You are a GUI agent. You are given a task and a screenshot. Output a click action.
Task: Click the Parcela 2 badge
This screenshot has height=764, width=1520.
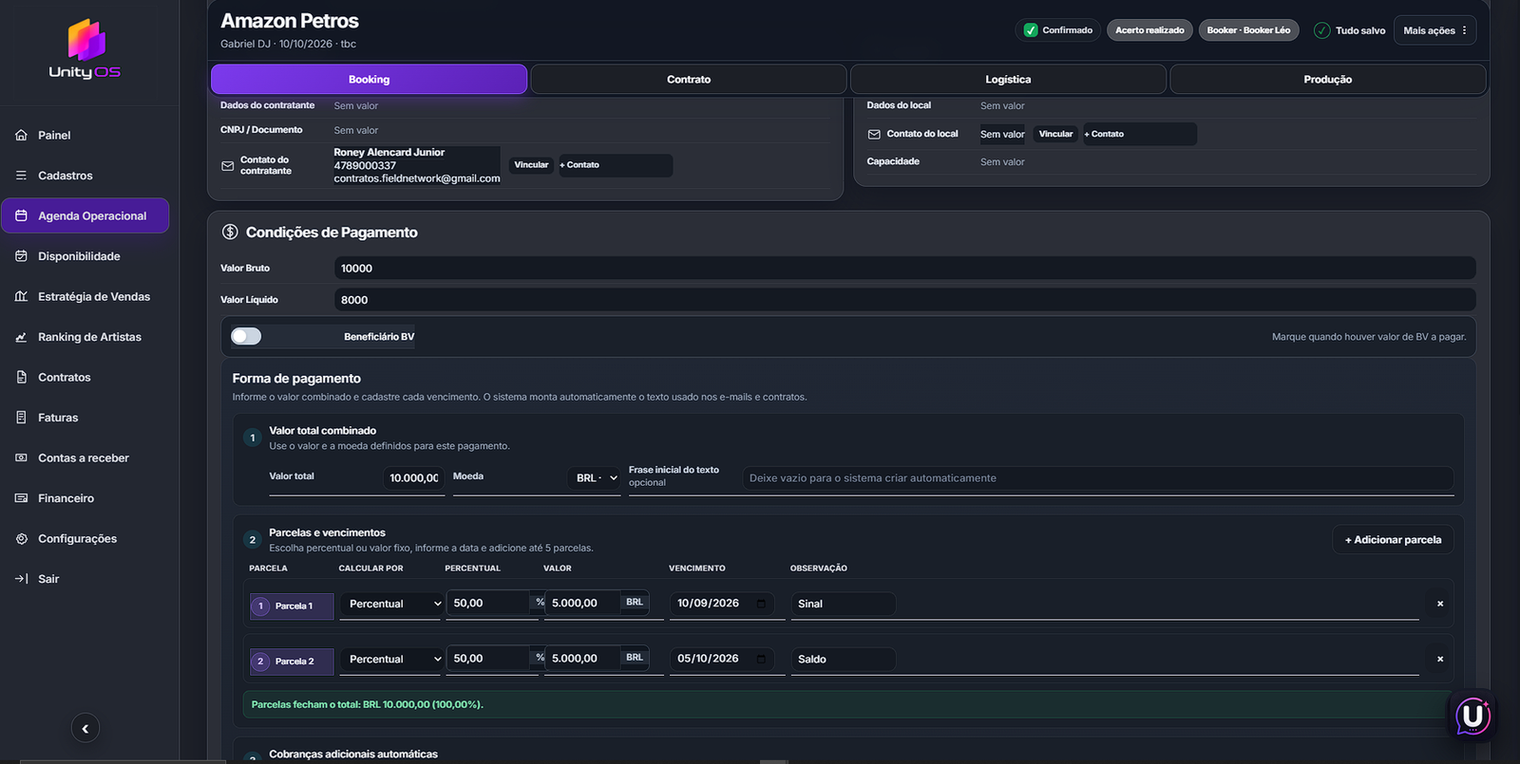292,662
